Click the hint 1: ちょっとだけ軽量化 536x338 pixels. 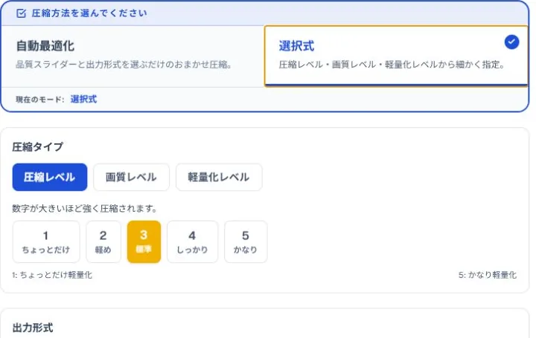click(52, 275)
